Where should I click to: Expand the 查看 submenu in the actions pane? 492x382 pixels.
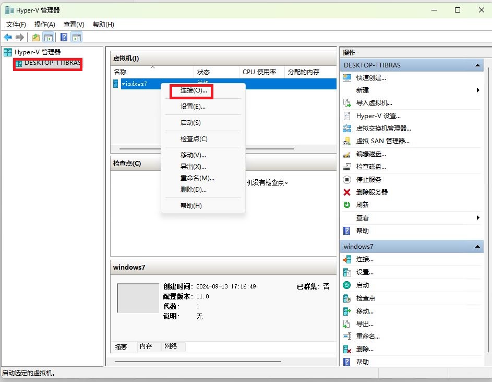coord(478,217)
